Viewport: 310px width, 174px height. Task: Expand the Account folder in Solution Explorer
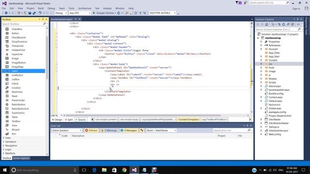261,49
